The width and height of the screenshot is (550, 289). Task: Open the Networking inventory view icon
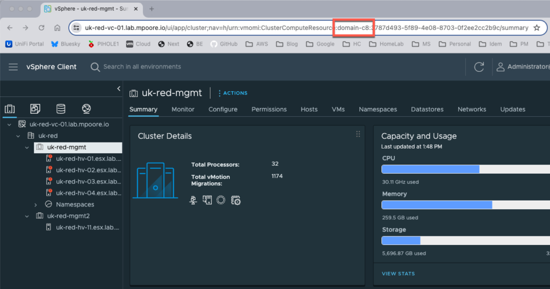tap(86, 109)
